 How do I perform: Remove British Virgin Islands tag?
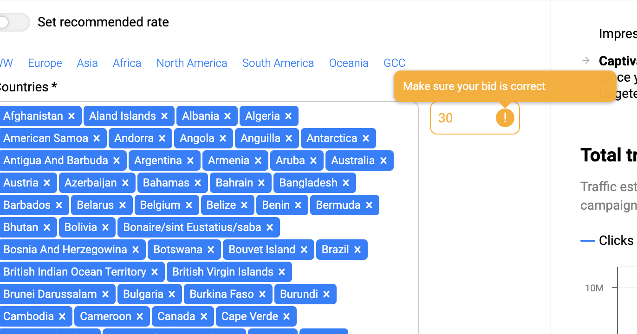click(x=282, y=272)
